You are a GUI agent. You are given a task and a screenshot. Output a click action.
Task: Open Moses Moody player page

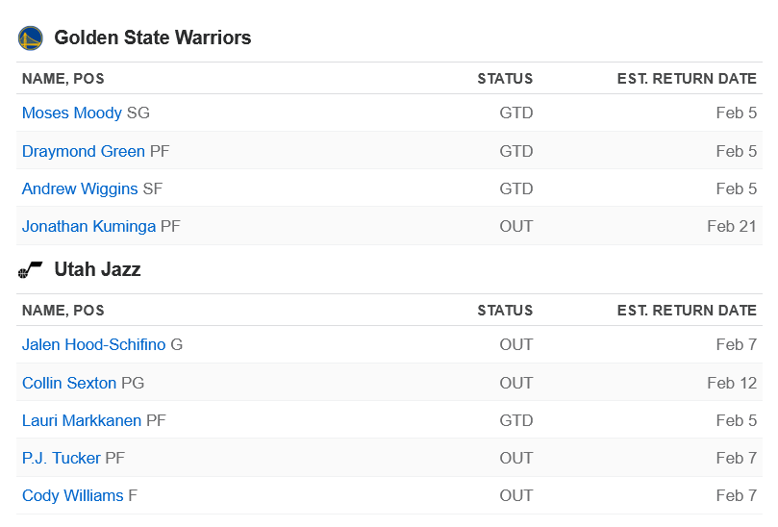(x=72, y=113)
